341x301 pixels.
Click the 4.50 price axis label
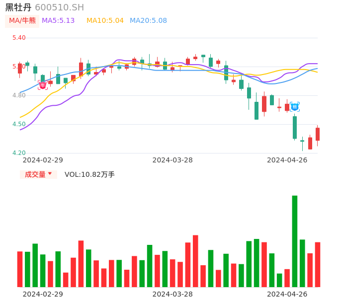click(19, 124)
